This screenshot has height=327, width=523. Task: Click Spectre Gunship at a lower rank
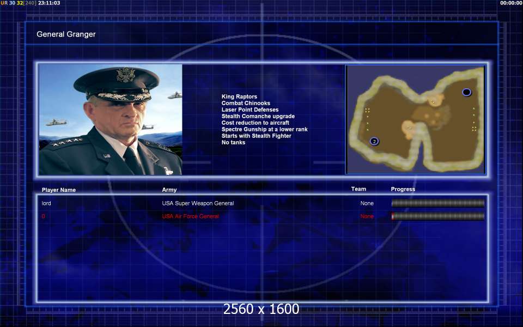(x=265, y=129)
